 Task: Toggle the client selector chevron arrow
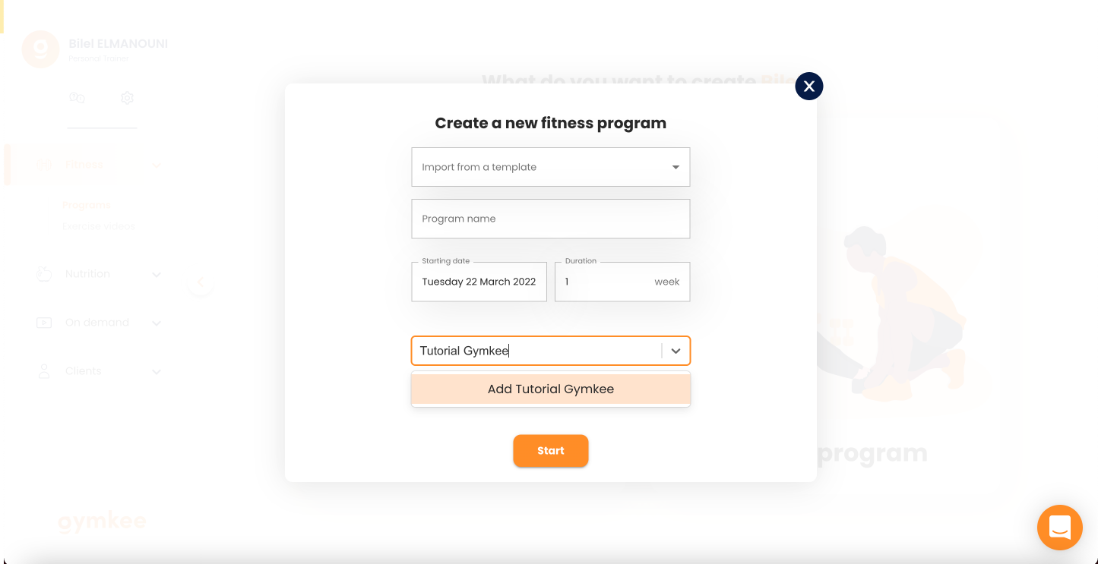click(676, 351)
